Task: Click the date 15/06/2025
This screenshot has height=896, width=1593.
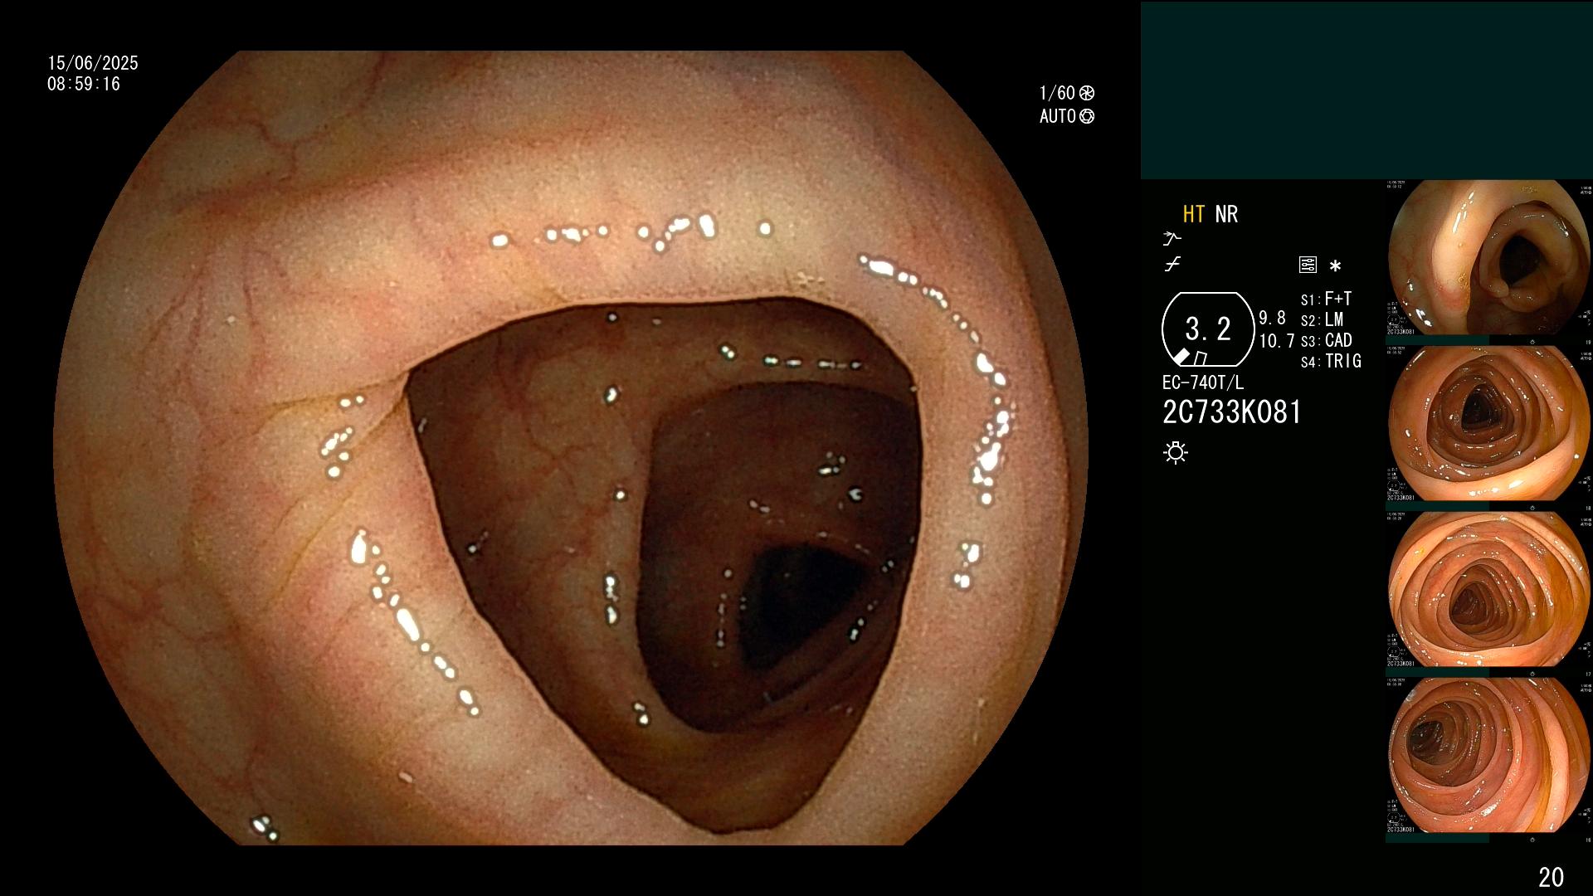Action: (93, 63)
